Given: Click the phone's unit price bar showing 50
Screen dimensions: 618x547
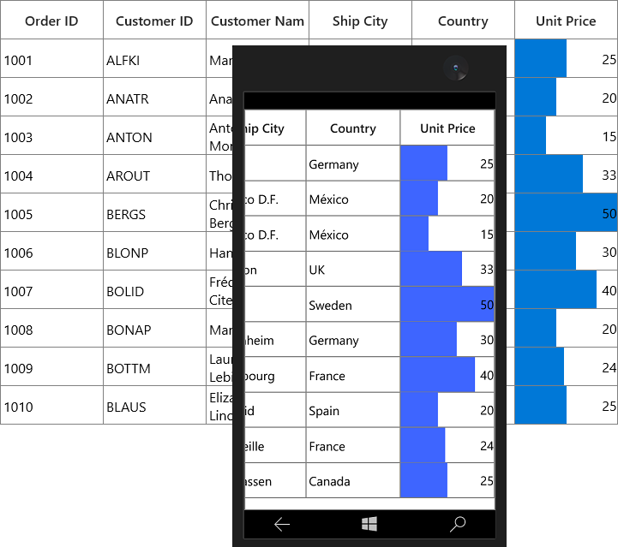Looking at the screenshot, I should (x=447, y=304).
